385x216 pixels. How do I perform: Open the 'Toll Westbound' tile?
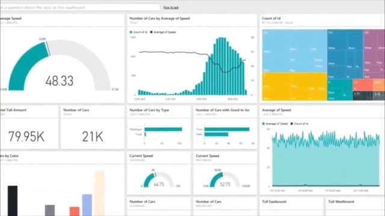point(356,206)
